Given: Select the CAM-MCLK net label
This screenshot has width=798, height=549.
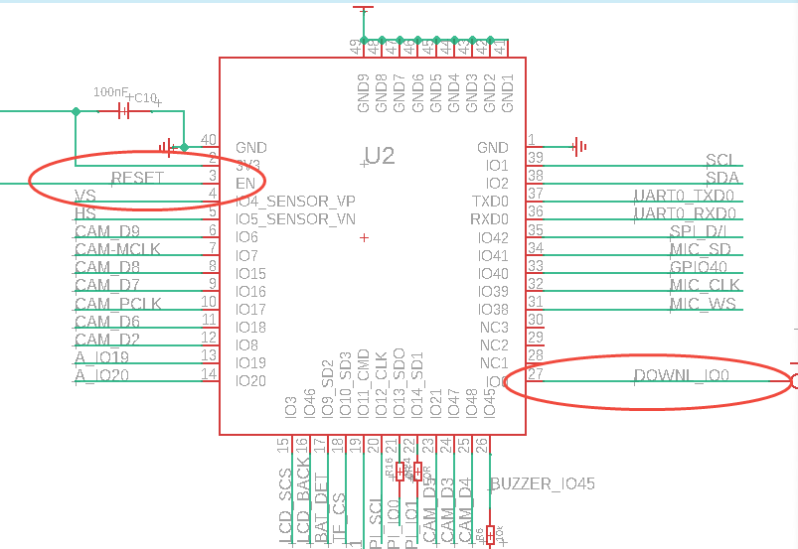Looking at the screenshot, I should [117, 249].
